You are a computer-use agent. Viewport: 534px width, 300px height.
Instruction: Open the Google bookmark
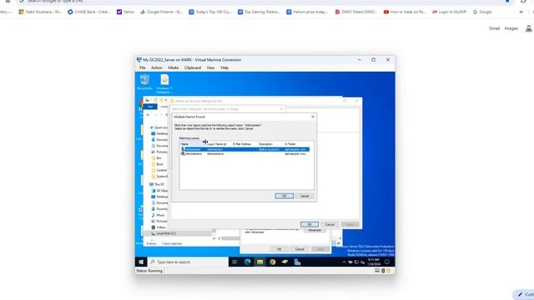coord(482,12)
